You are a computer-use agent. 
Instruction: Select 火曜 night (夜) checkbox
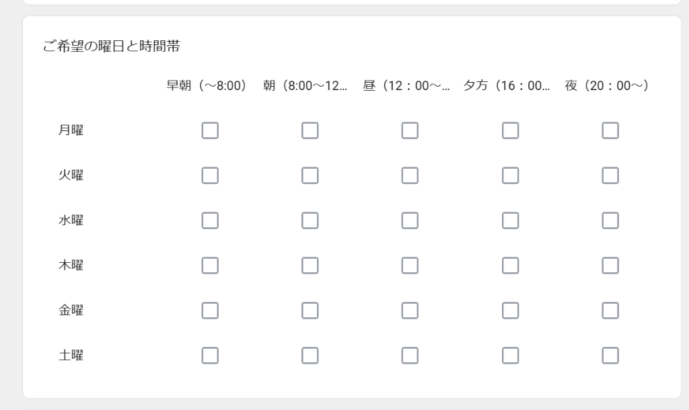pyautogui.click(x=610, y=175)
